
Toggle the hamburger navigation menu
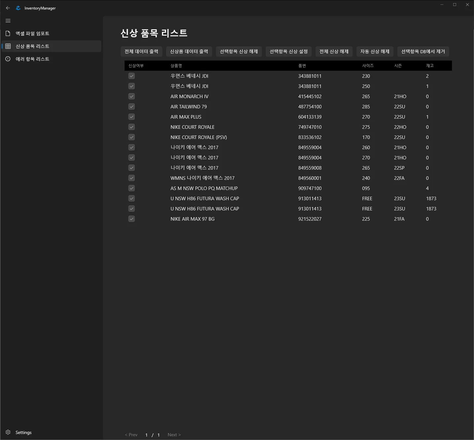click(8, 21)
